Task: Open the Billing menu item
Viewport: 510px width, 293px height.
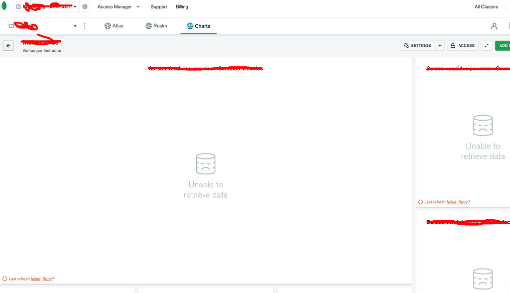Action: point(182,6)
